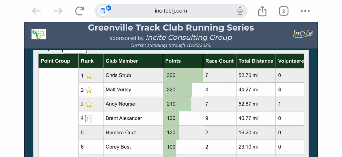Click the incitecg.com address field
Screen dimensions: 342x157
click(171, 11)
